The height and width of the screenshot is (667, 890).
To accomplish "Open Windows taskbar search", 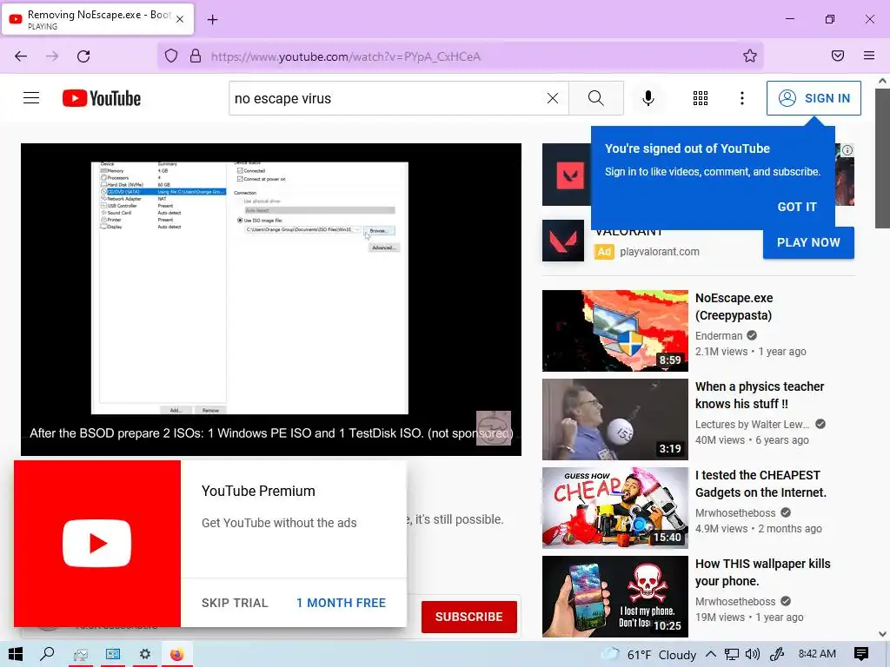I will [47, 655].
